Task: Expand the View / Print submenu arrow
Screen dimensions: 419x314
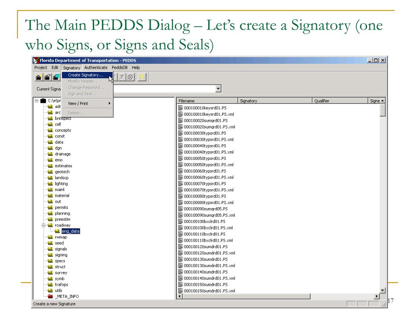Action: coord(109,103)
